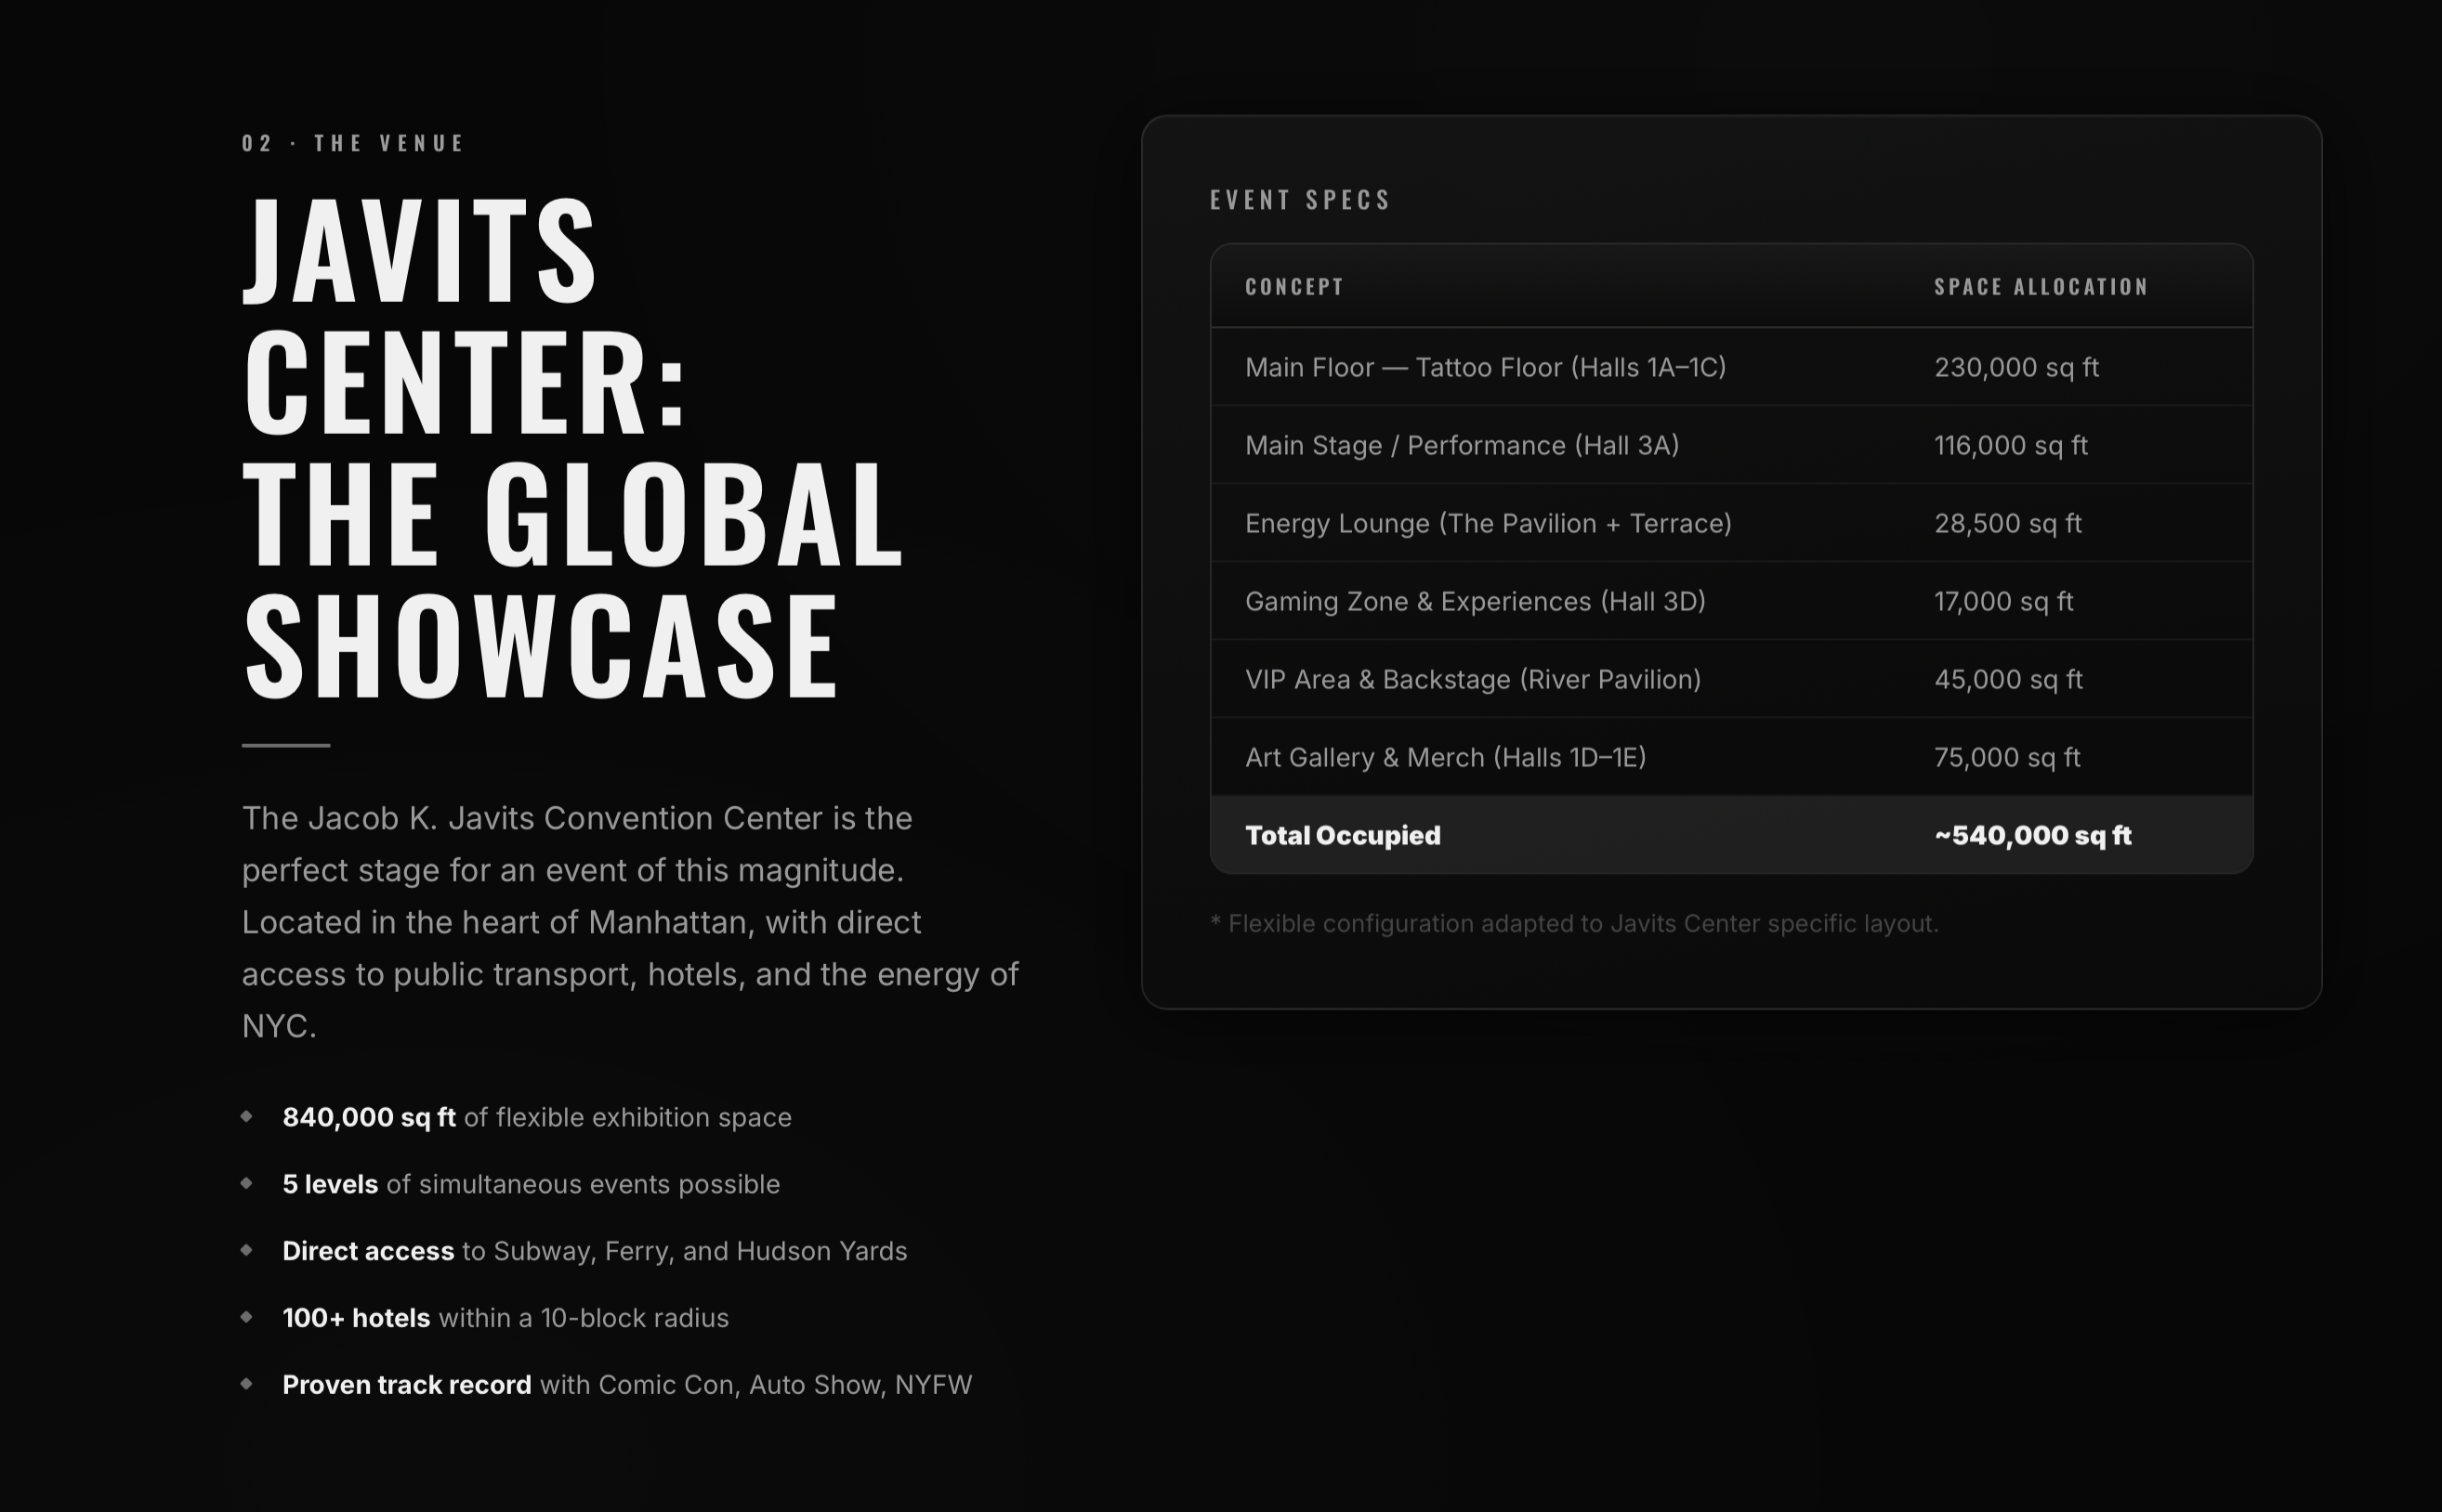Select 'Main Stage / Performance (Hall 3A)' row
Viewport: 2442px width, 1512px height.
(x=1732, y=445)
